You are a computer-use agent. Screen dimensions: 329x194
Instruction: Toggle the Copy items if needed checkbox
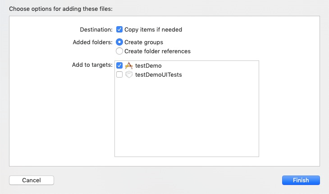point(119,29)
